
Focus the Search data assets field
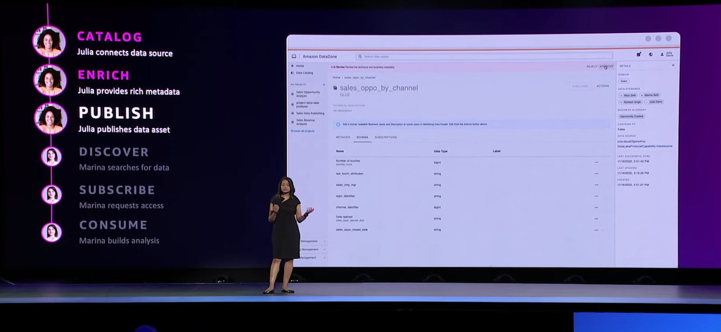coord(484,56)
